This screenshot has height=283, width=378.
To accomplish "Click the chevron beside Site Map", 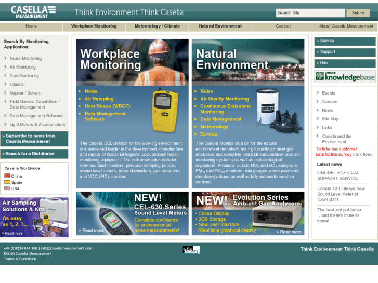I will (x=318, y=119).
